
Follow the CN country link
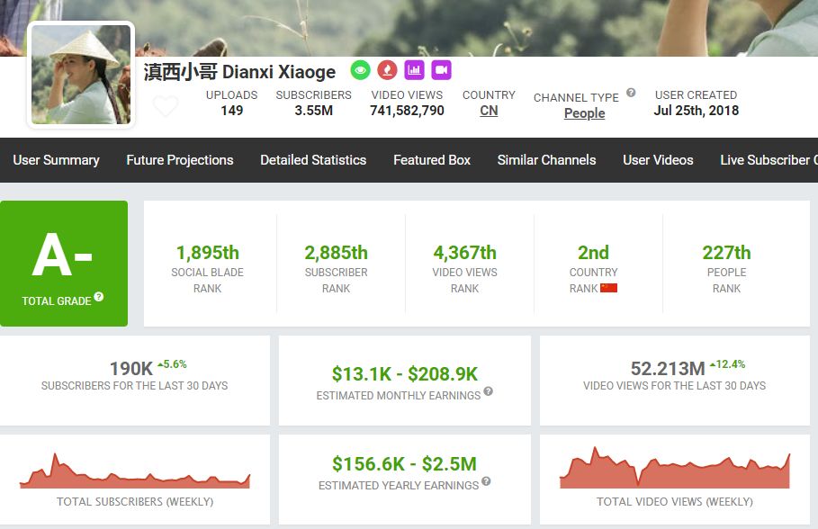tap(489, 111)
